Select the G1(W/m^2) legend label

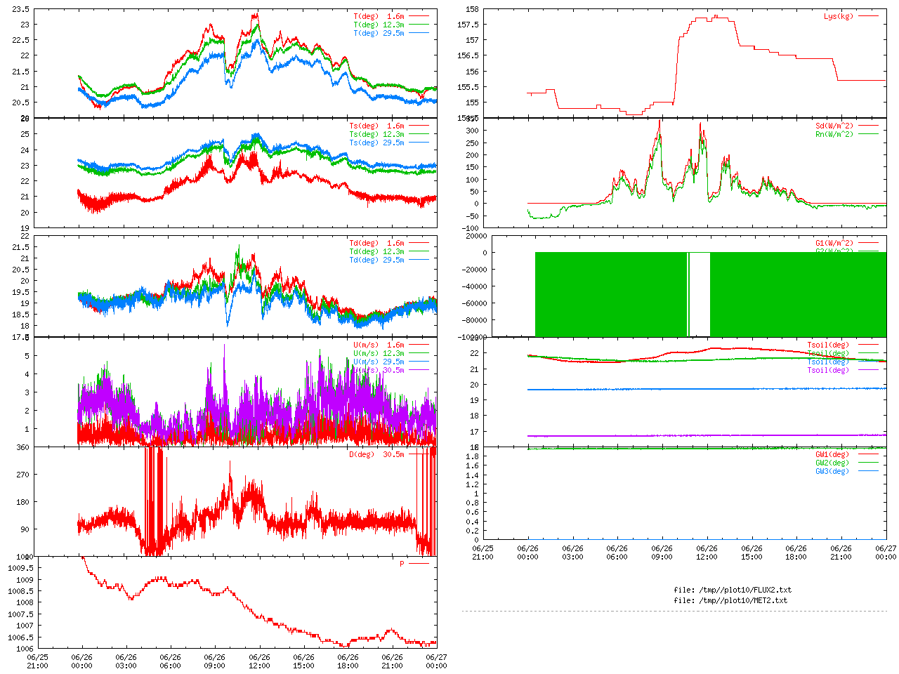tap(834, 244)
